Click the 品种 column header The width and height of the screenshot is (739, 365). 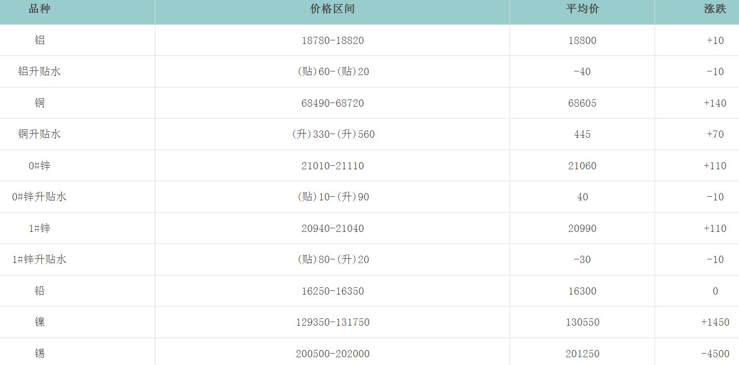pyautogui.click(x=39, y=9)
